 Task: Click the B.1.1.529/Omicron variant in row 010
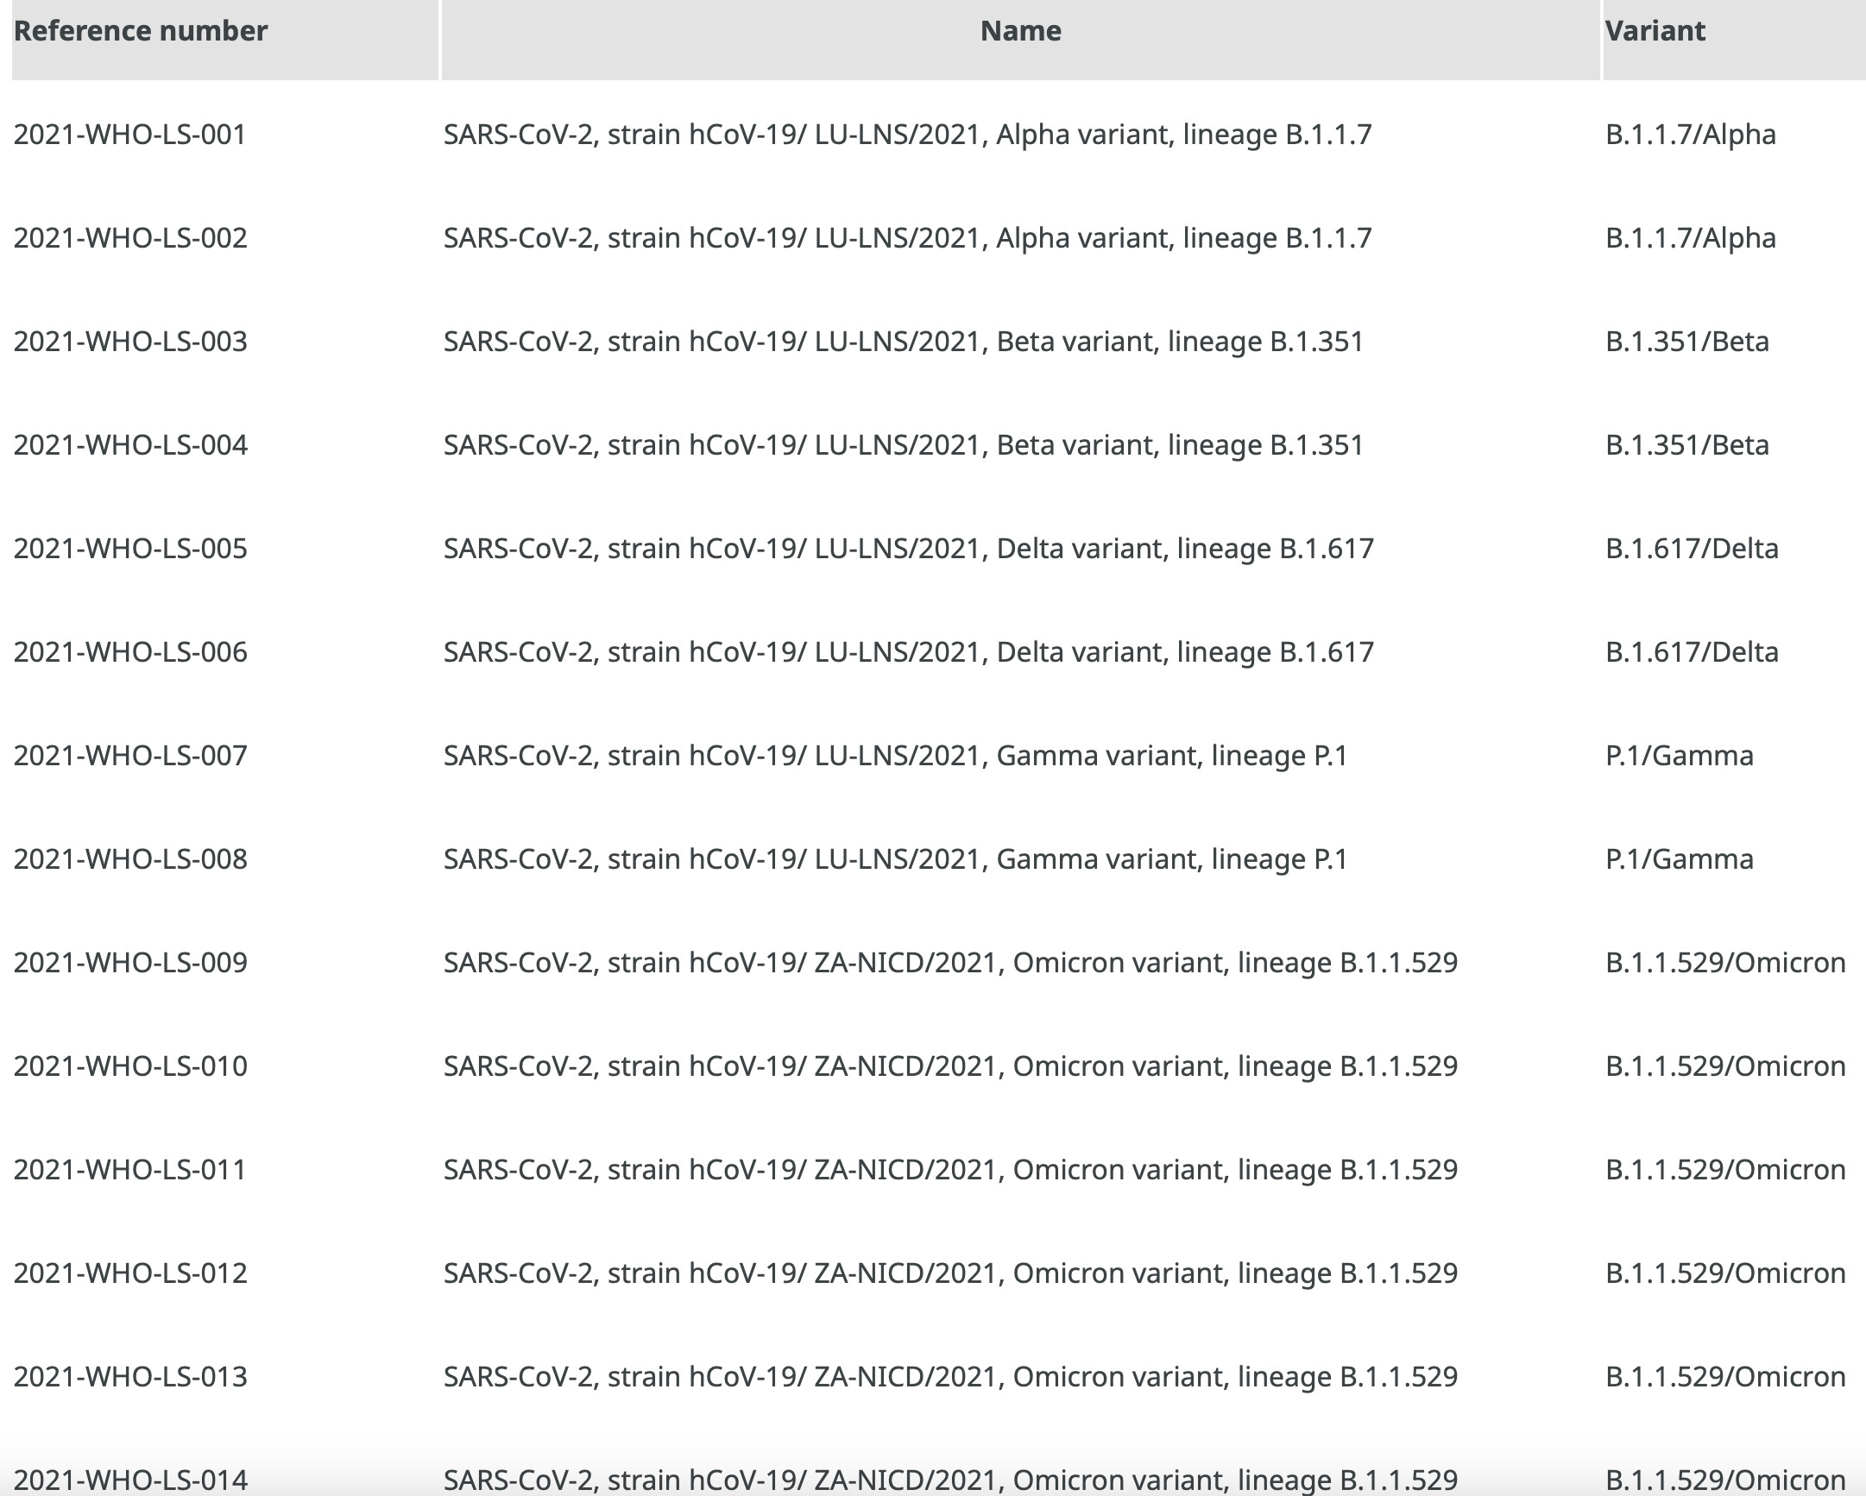point(1725,1066)
